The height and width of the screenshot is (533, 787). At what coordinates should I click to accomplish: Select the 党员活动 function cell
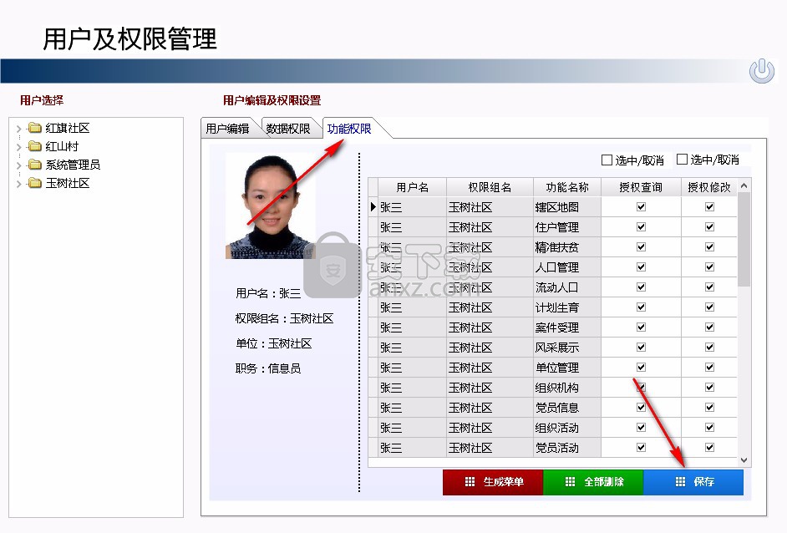tap(566, 448)
